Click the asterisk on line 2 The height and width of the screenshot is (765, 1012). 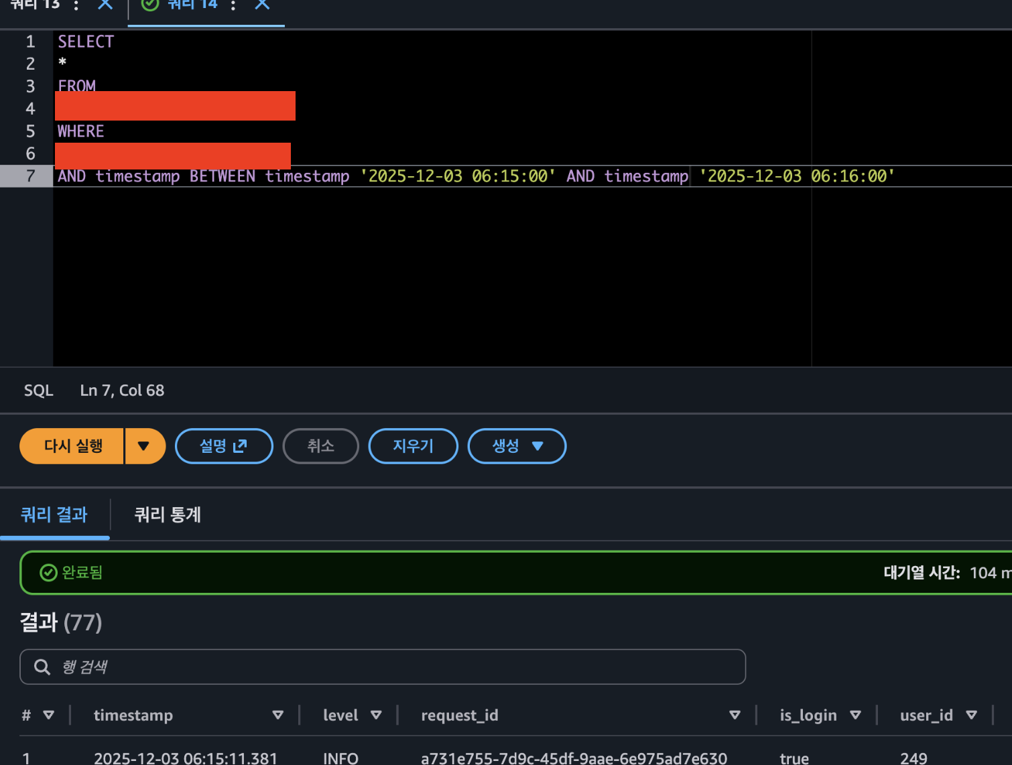pyautogui.click(x=62, y=62)
